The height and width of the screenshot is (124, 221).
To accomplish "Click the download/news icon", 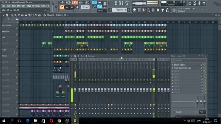I will tap(174, 10).
